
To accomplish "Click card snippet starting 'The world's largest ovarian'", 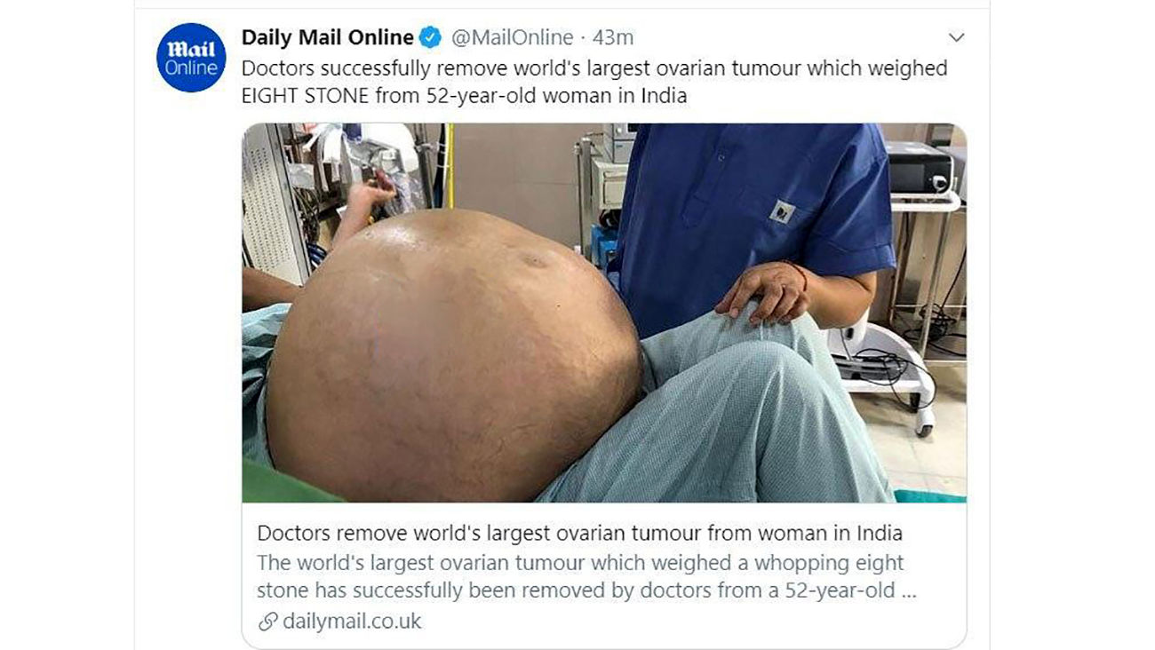I will (x=586, y=577).
